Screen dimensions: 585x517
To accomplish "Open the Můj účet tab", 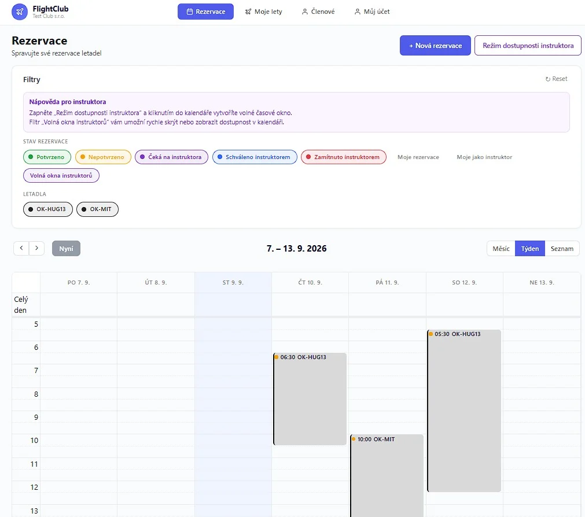I will pyautogui.click(x=372, y=12).
